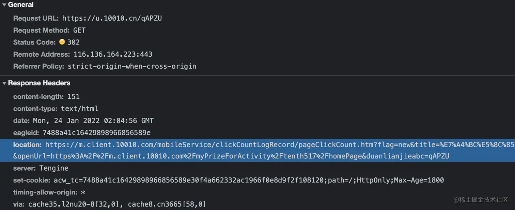Image resolution: width=515 pixels, height=210 pixels.
Task: Click the Response Headers section heading
Action: tap(39, 83)
